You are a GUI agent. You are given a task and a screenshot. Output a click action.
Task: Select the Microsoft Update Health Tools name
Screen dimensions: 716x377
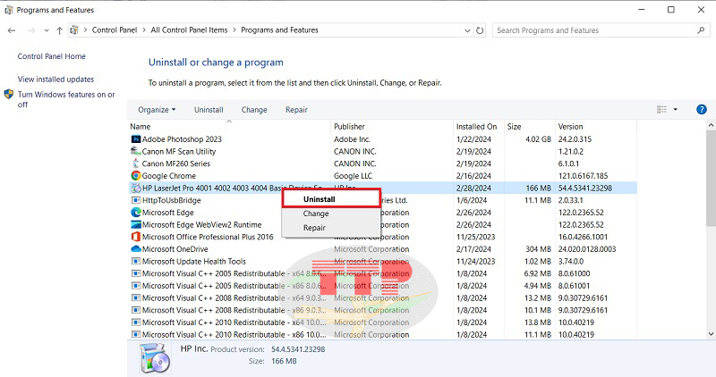(194, 261)
